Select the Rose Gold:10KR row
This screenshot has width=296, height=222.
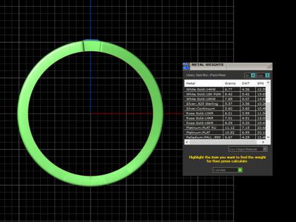tap(225, 113)
